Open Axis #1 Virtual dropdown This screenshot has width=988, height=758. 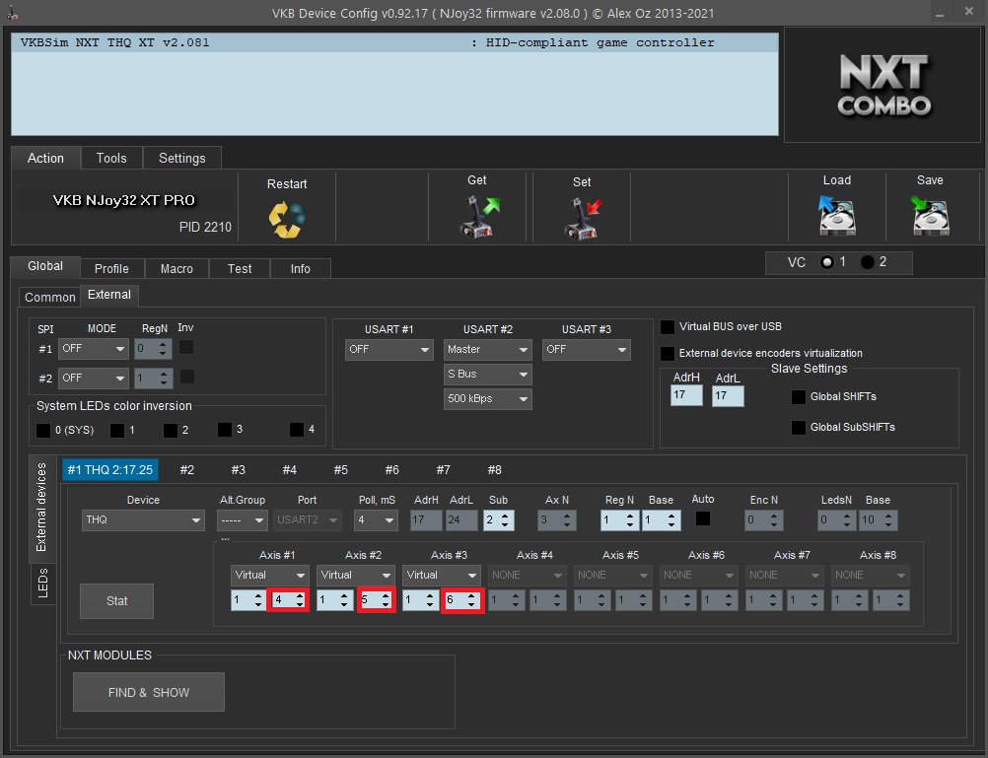click(x=270, y=576)
